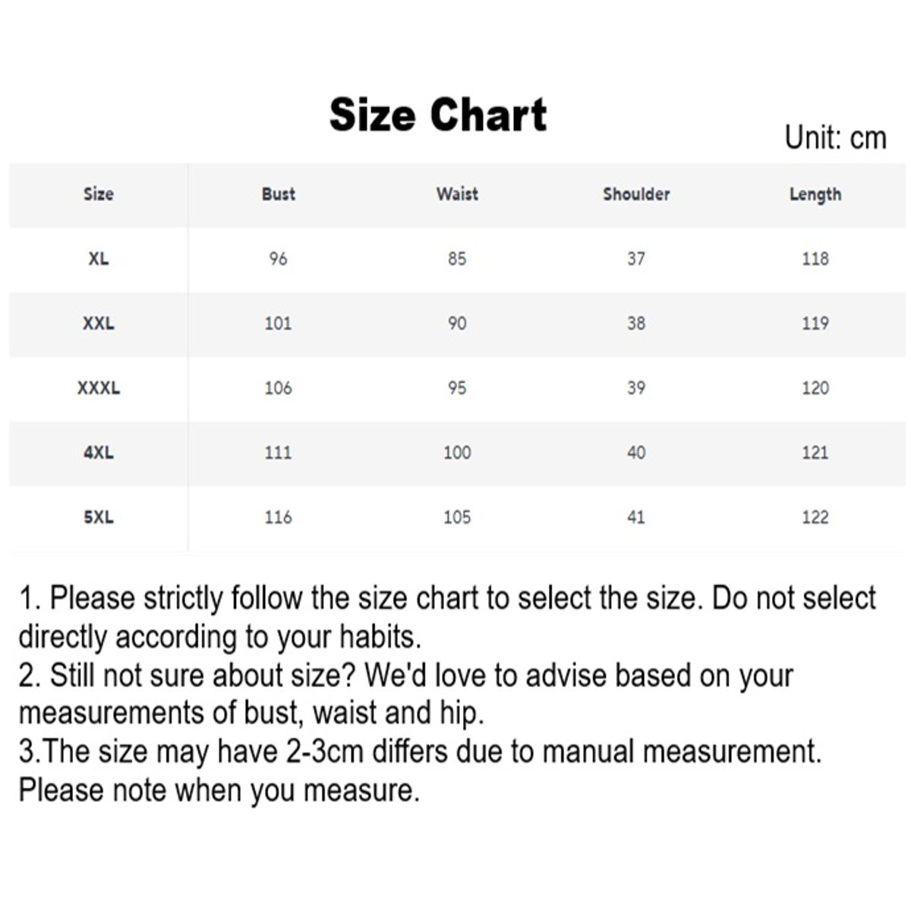911x911 pixels.
Task: Click the 4XL size row label
Action: tap(98, 452)
